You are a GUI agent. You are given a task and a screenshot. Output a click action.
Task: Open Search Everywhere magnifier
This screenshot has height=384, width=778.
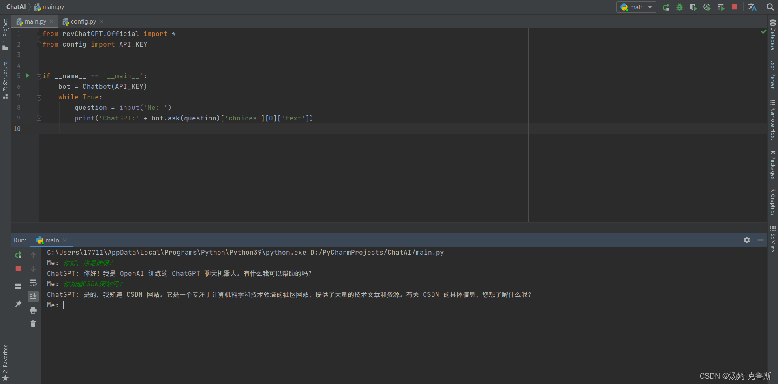coord(770,7)
